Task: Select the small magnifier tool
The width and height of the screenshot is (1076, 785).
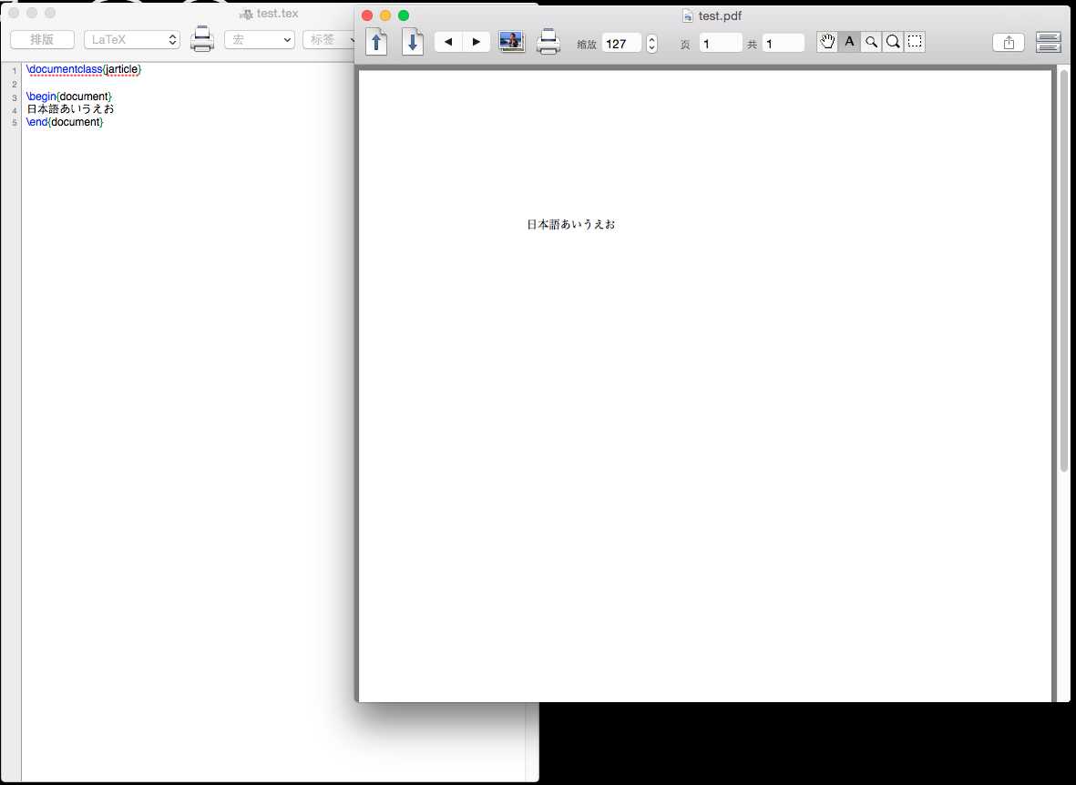Action: tap(872, 42)
